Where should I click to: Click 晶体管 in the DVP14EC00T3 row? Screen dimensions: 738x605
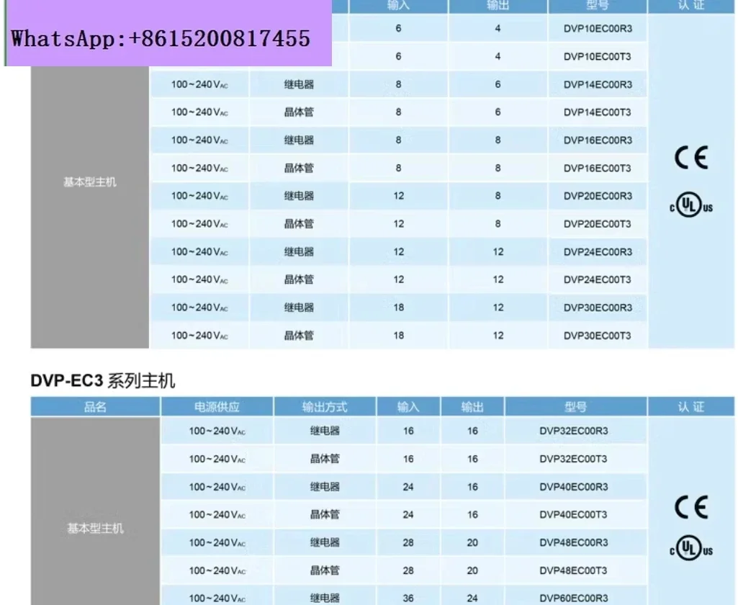299,112
